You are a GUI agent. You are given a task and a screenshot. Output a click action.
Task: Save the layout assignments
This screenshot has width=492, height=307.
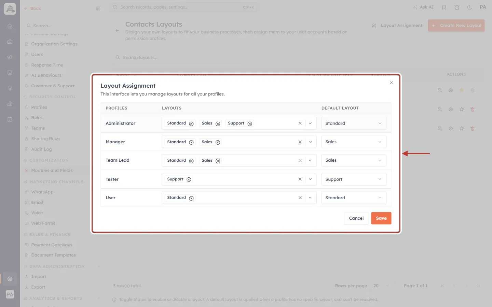[x=381, y=218]
